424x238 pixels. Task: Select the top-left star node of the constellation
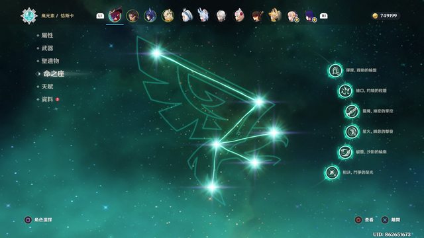tap(156, 53)
